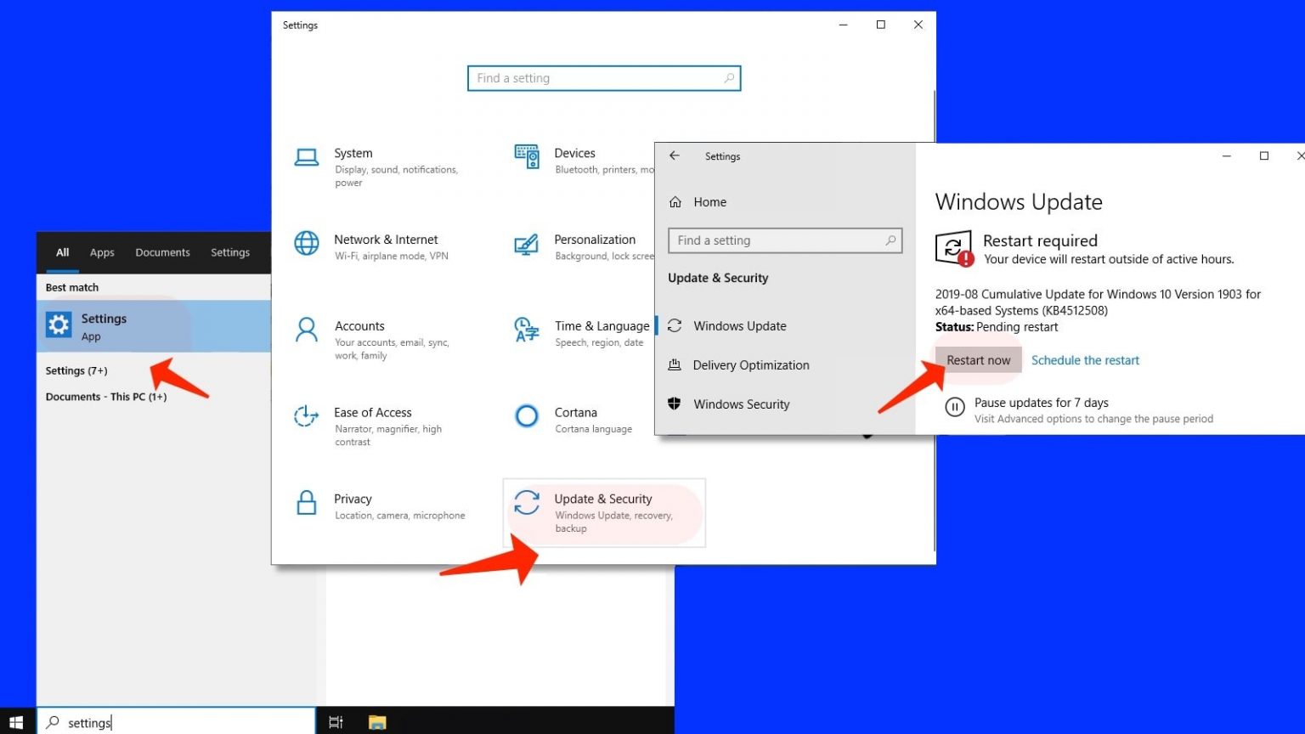Open the Devices category icon
Image resolution: width=1305 pixels, height=734 pixels.
pos(527,156)
